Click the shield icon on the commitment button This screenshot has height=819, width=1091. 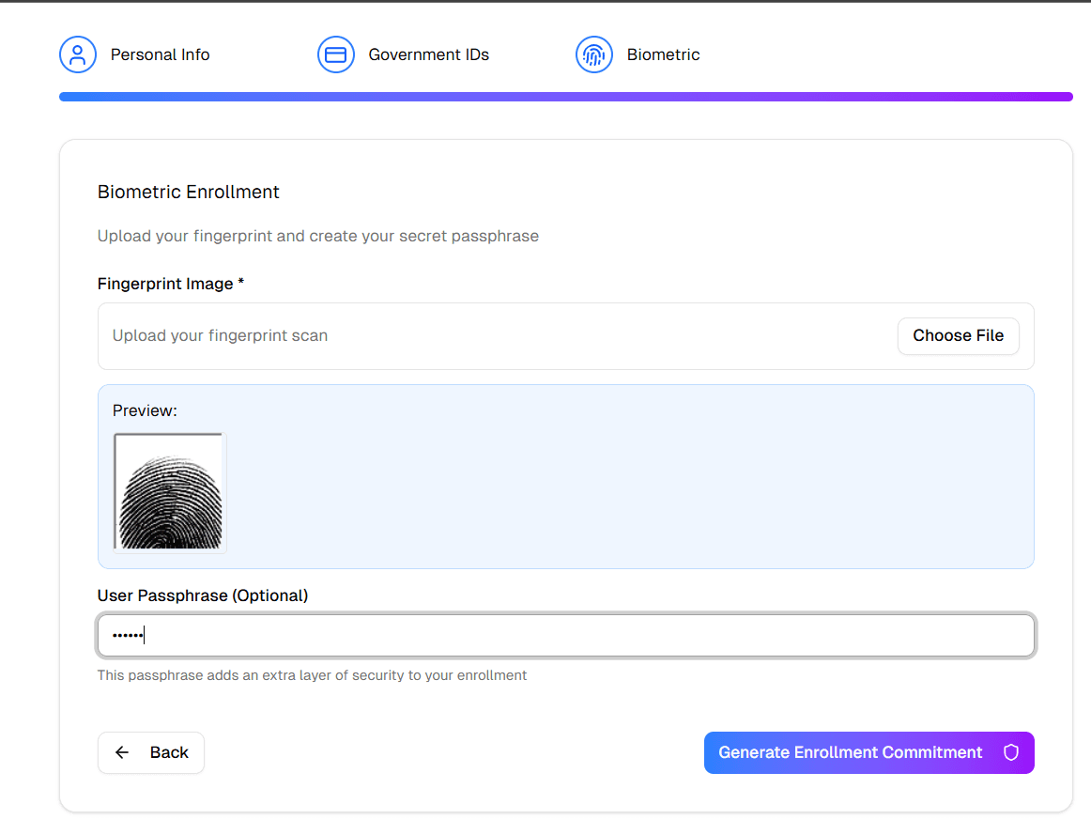pyautogui.click(x=1010, y=752)
